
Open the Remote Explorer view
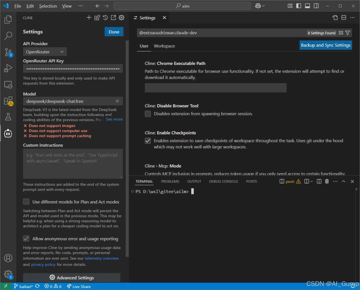[x=8, y=85]
